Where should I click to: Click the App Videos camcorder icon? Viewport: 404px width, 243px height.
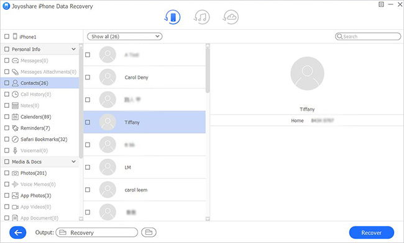tap(15, 207)
